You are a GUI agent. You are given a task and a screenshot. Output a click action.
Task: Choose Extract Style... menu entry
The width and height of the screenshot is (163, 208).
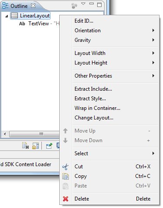pos(109,99)
